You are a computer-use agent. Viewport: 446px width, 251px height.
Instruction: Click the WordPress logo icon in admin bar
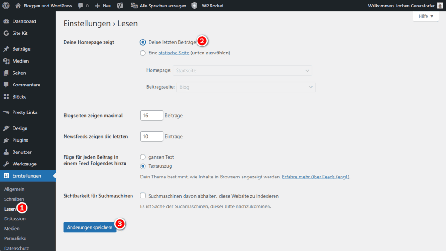coord(7,6)
